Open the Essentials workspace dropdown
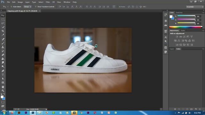Screen dimensions: 205x115 (195, 7)
